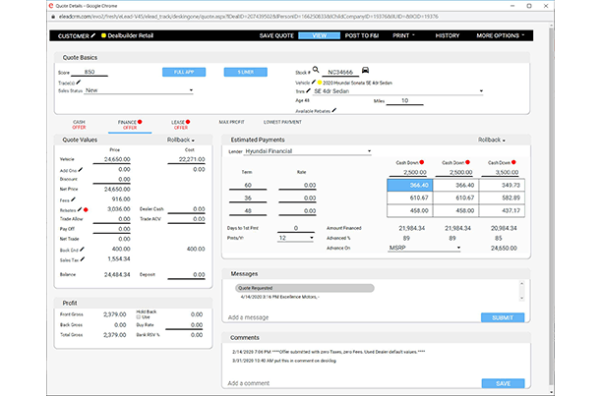Edit Sales Tax using the pencil icon
Viewport: 601px width, 396px height.
[x=83, y=259]
